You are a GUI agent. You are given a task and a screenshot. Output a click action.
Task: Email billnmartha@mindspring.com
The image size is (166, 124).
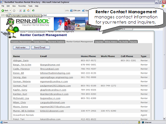[x=55, y=73]
